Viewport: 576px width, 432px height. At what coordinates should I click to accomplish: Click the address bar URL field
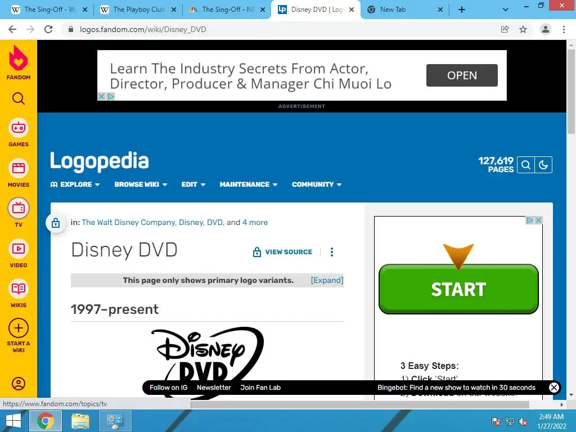[x=279, y=29]
